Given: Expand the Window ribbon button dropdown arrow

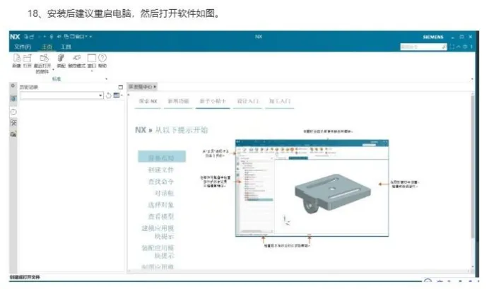Looking at the screenshot, I should point(92,71).
